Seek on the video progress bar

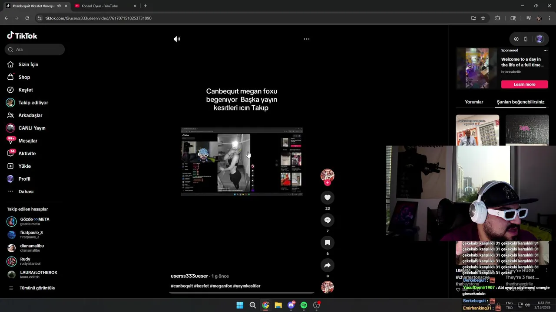242,293
